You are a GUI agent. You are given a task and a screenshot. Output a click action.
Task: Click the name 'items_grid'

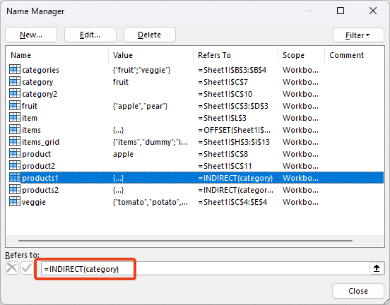click(40, 142)
